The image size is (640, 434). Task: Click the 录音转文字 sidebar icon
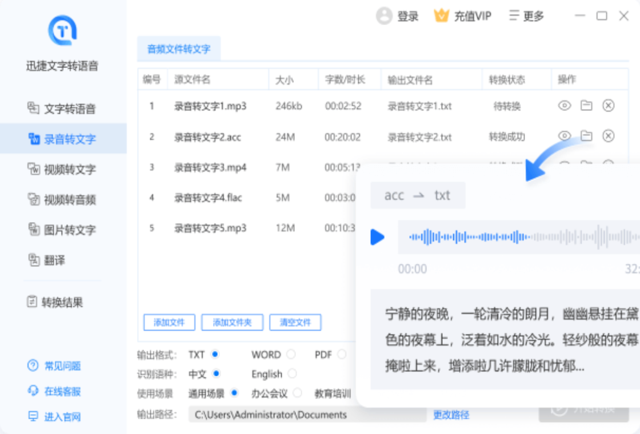pos(33,139)
